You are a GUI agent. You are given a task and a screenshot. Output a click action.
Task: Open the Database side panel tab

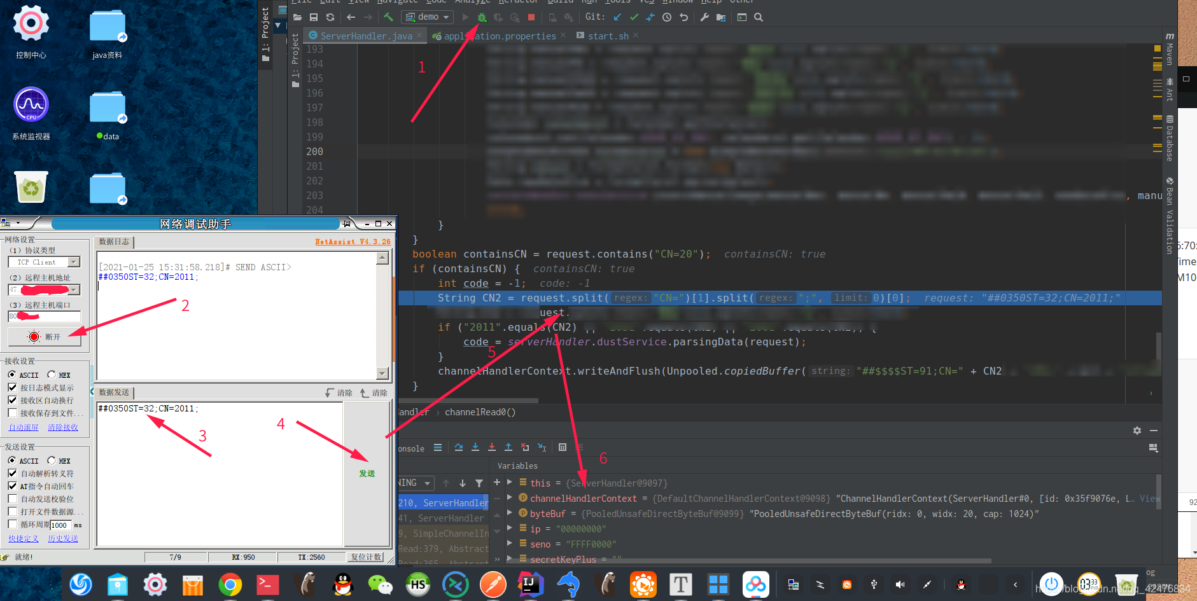1170,138
